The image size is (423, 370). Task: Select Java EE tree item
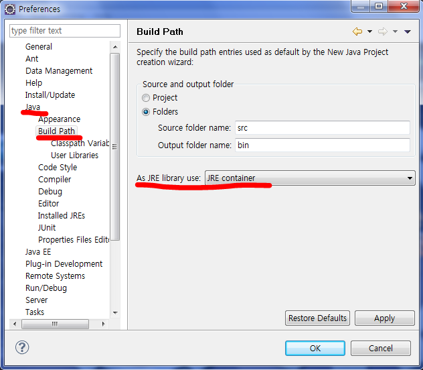38,252
